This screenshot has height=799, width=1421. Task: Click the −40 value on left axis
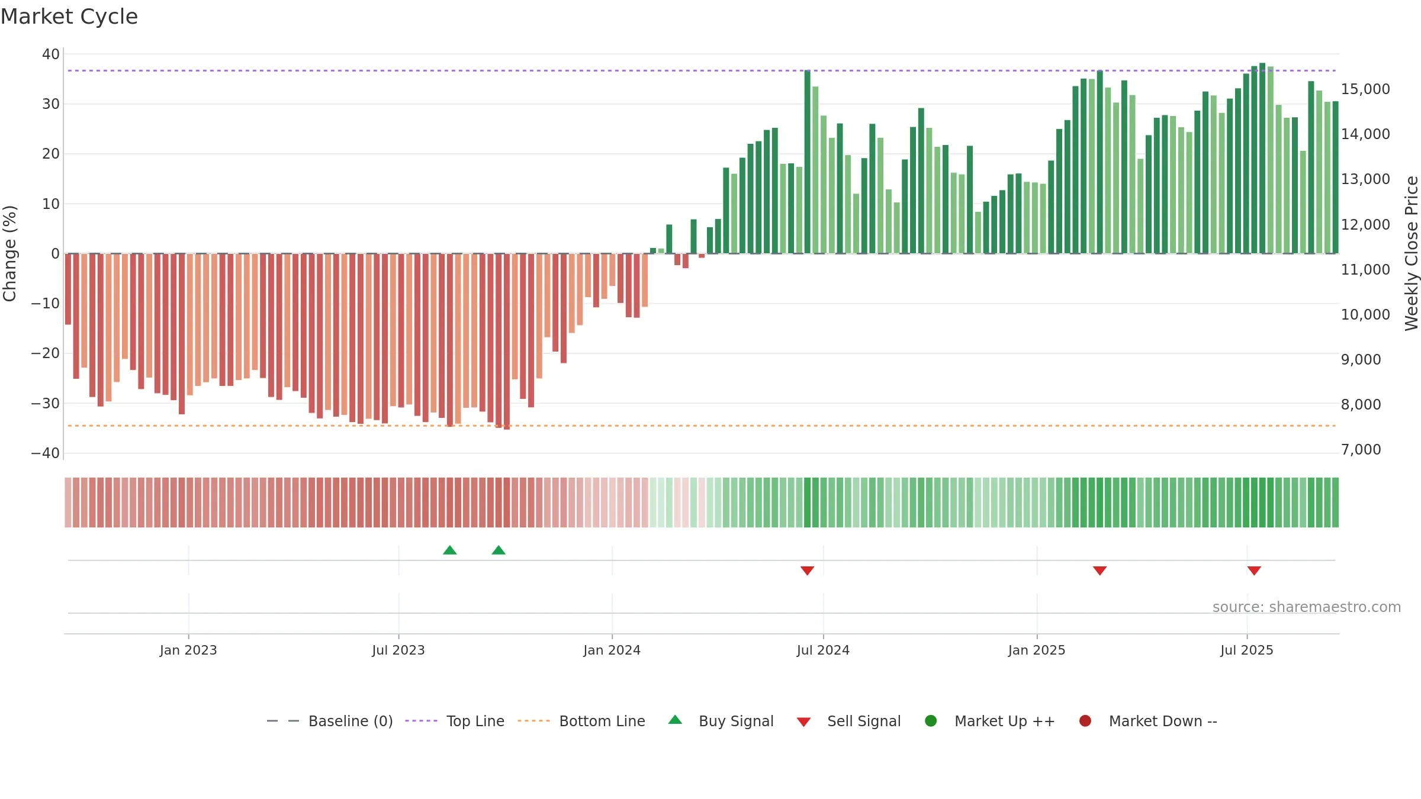coord(46,453)
